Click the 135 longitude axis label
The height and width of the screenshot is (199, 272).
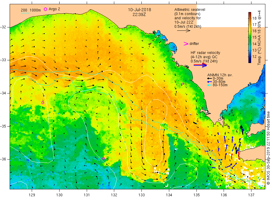(x=196, y=195)
